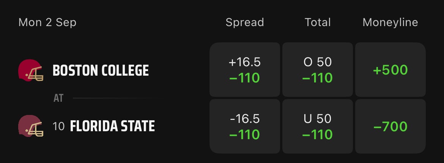Open the Florida State team name
This screenshot has height=163, width=444.
pyautogui.click(x=112, y=126)
